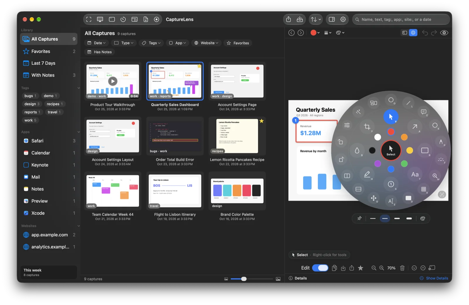
Task: Select the Crop tool in radial menu
Action: point(367,127)
